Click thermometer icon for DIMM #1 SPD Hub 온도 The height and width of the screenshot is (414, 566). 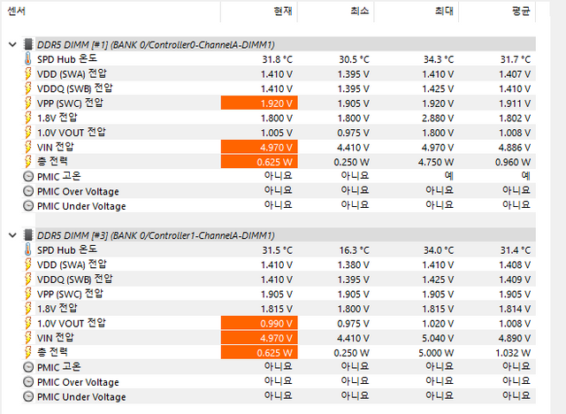(x=28, y=58)
